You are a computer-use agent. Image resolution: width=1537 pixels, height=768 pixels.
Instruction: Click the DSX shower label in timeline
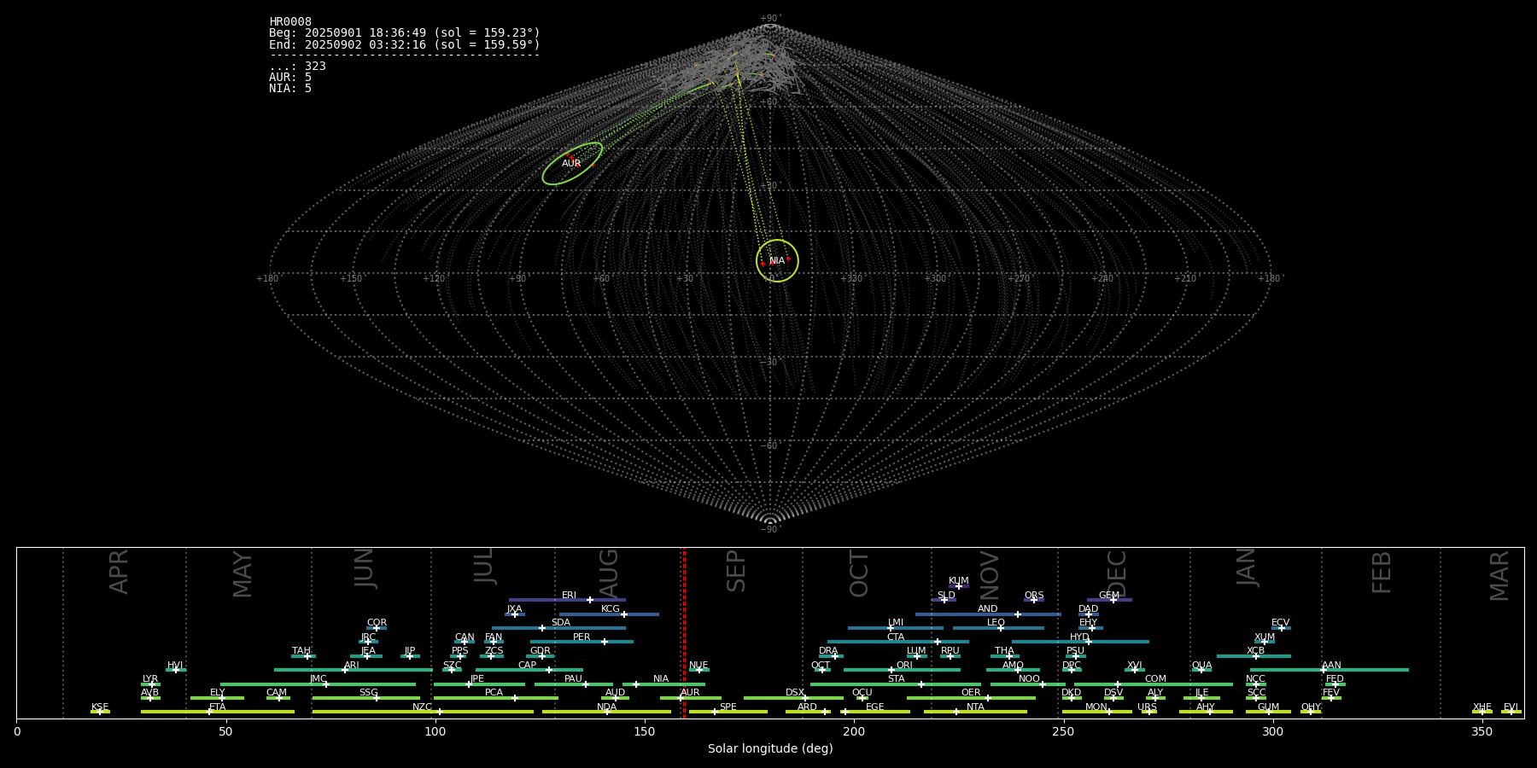click(795, 693)
